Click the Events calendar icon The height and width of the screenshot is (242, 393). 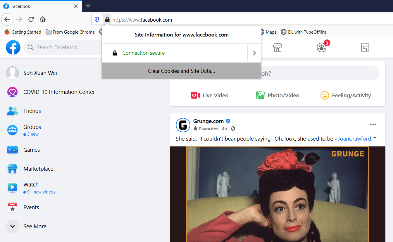tap(12, 207)
